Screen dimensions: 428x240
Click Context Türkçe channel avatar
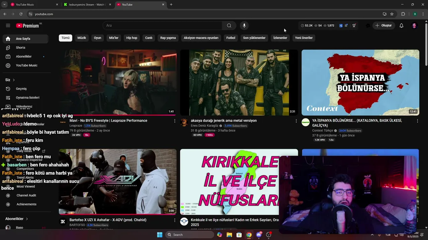306,122
